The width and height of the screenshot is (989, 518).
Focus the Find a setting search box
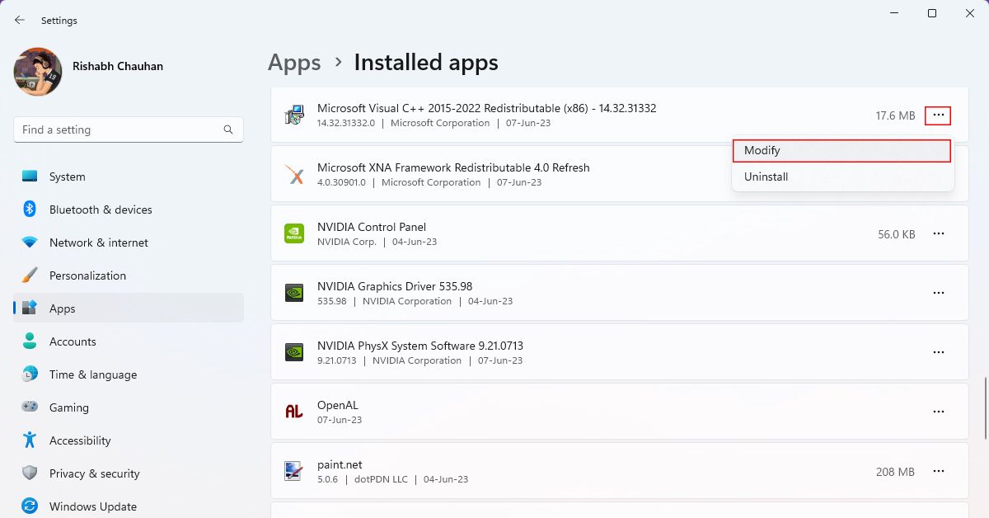click(x=129, y=129)
